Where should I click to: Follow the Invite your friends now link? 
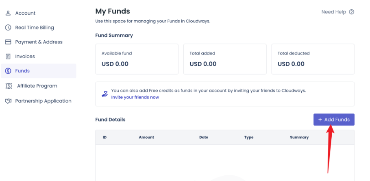coord(135,97)
